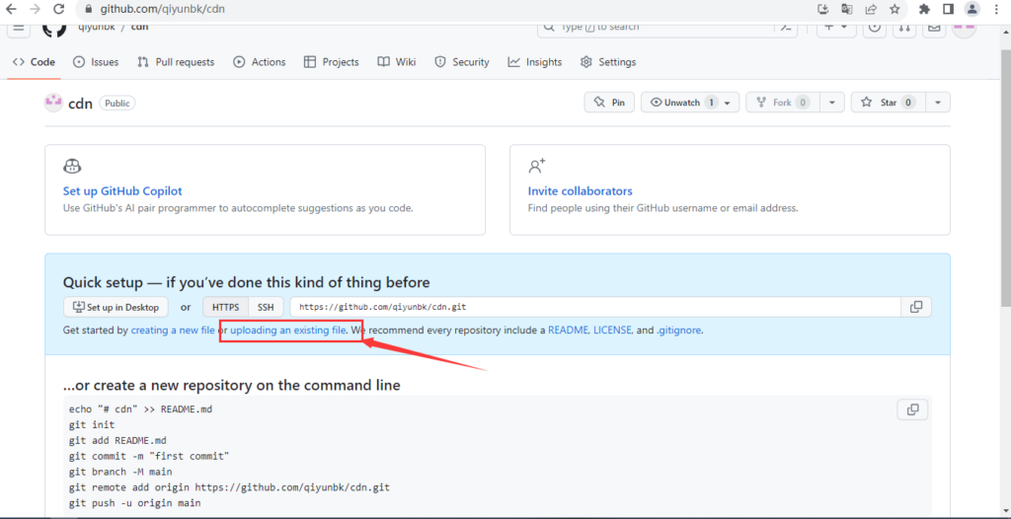
Task: Open the Wiki tab
Action: coord(397,62)
